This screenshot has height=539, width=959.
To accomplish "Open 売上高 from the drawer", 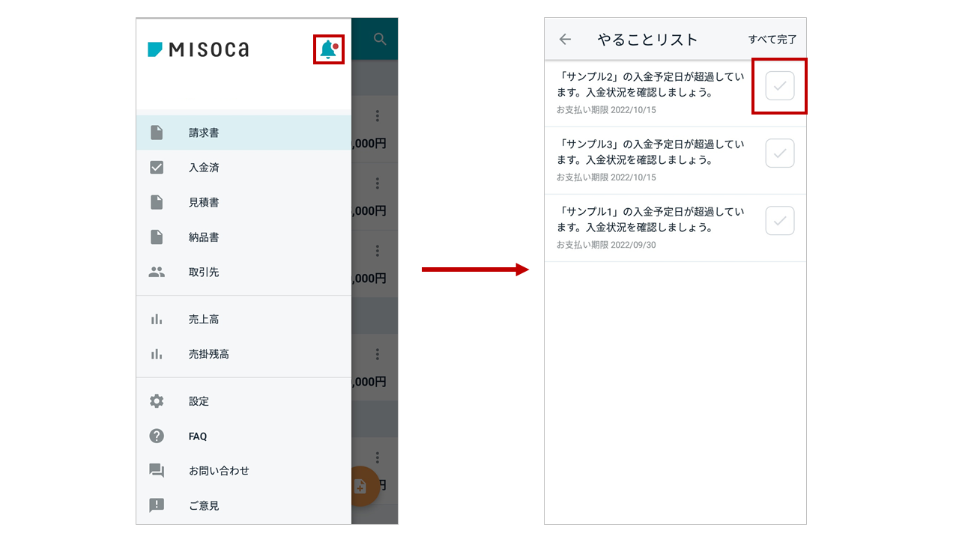I will 204,319.
